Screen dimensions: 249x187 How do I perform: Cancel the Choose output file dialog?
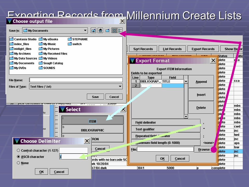pyautogui.click(x=114, y=97)
